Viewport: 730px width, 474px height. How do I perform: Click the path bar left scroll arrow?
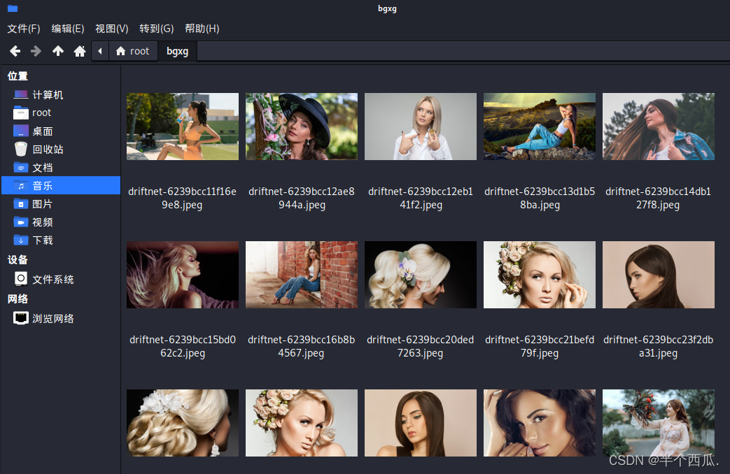point(100,51)
